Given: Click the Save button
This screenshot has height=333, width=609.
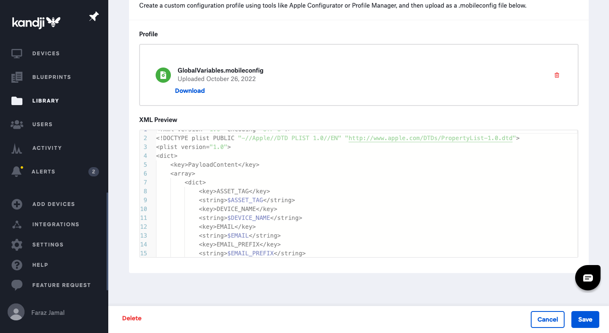Looking at the screenshot, I should [585, 319].
